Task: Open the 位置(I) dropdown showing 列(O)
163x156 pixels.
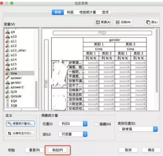Action: click(x=73, y=124)
